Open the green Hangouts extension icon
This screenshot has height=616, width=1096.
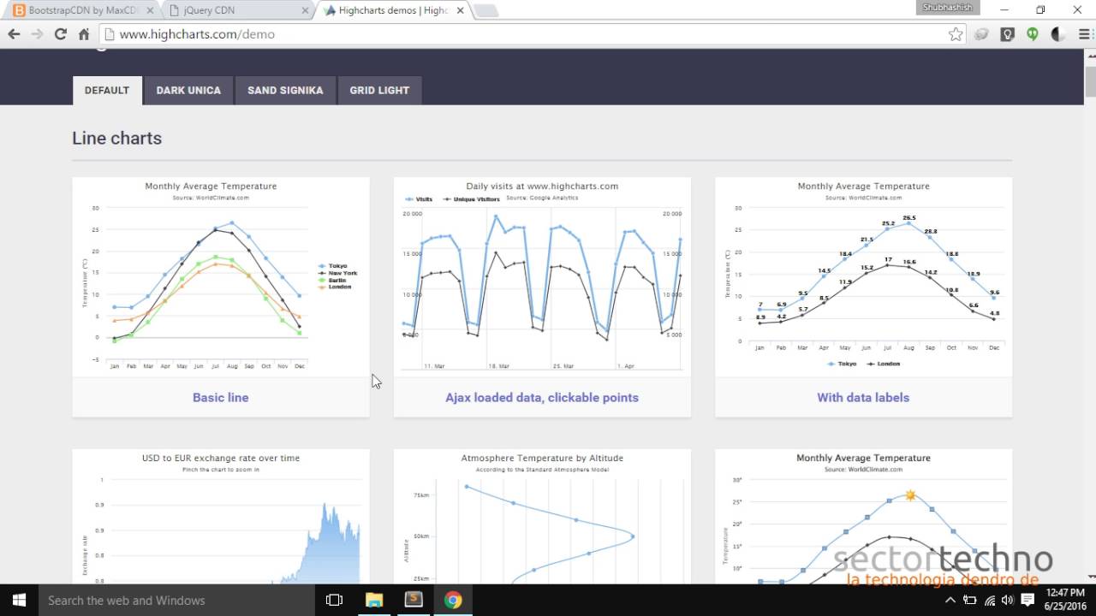1033,34
